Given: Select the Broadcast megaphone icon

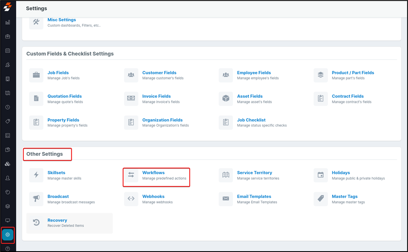Looking at the screenshot, I should coord(36,199).
